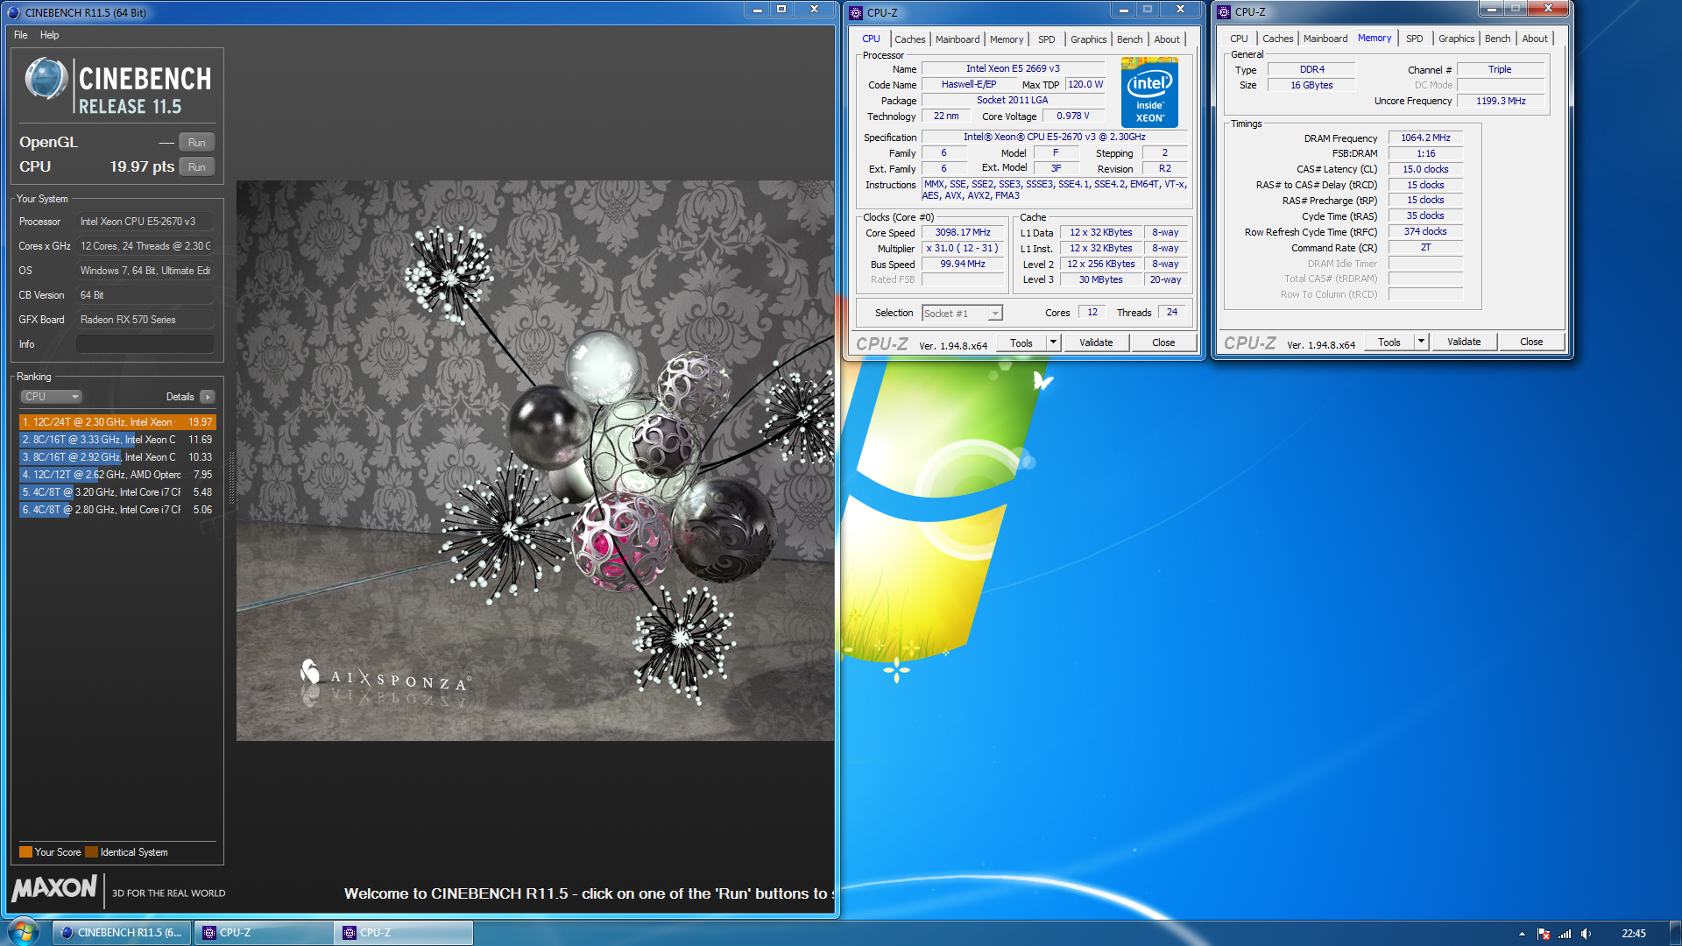Click the MAXON logo
This screenshot has height=946, width=1682.
[54, 889]
